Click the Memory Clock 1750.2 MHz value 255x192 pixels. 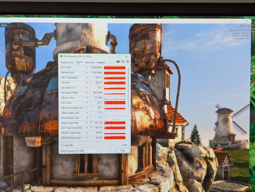(96, 72)
